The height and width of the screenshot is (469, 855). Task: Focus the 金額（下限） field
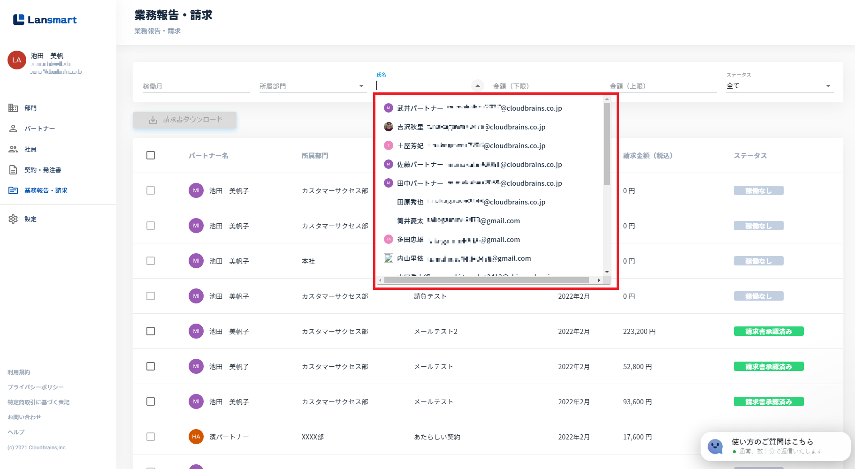point(546,86)
